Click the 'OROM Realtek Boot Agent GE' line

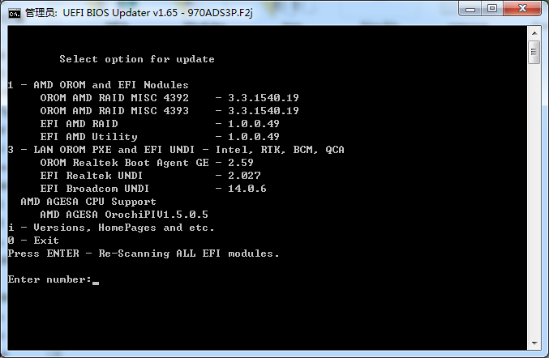point(147,163)
